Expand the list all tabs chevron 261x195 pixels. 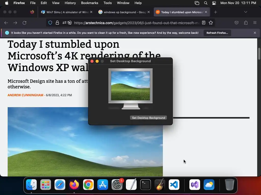click(x=245, y=12)
